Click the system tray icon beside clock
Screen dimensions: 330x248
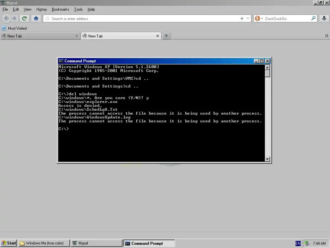click(x=307, y=243)
